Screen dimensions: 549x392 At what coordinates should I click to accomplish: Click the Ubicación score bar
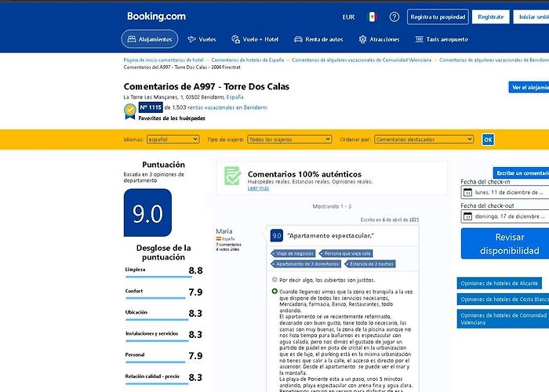pyautogui.click(x=157, y=320)
